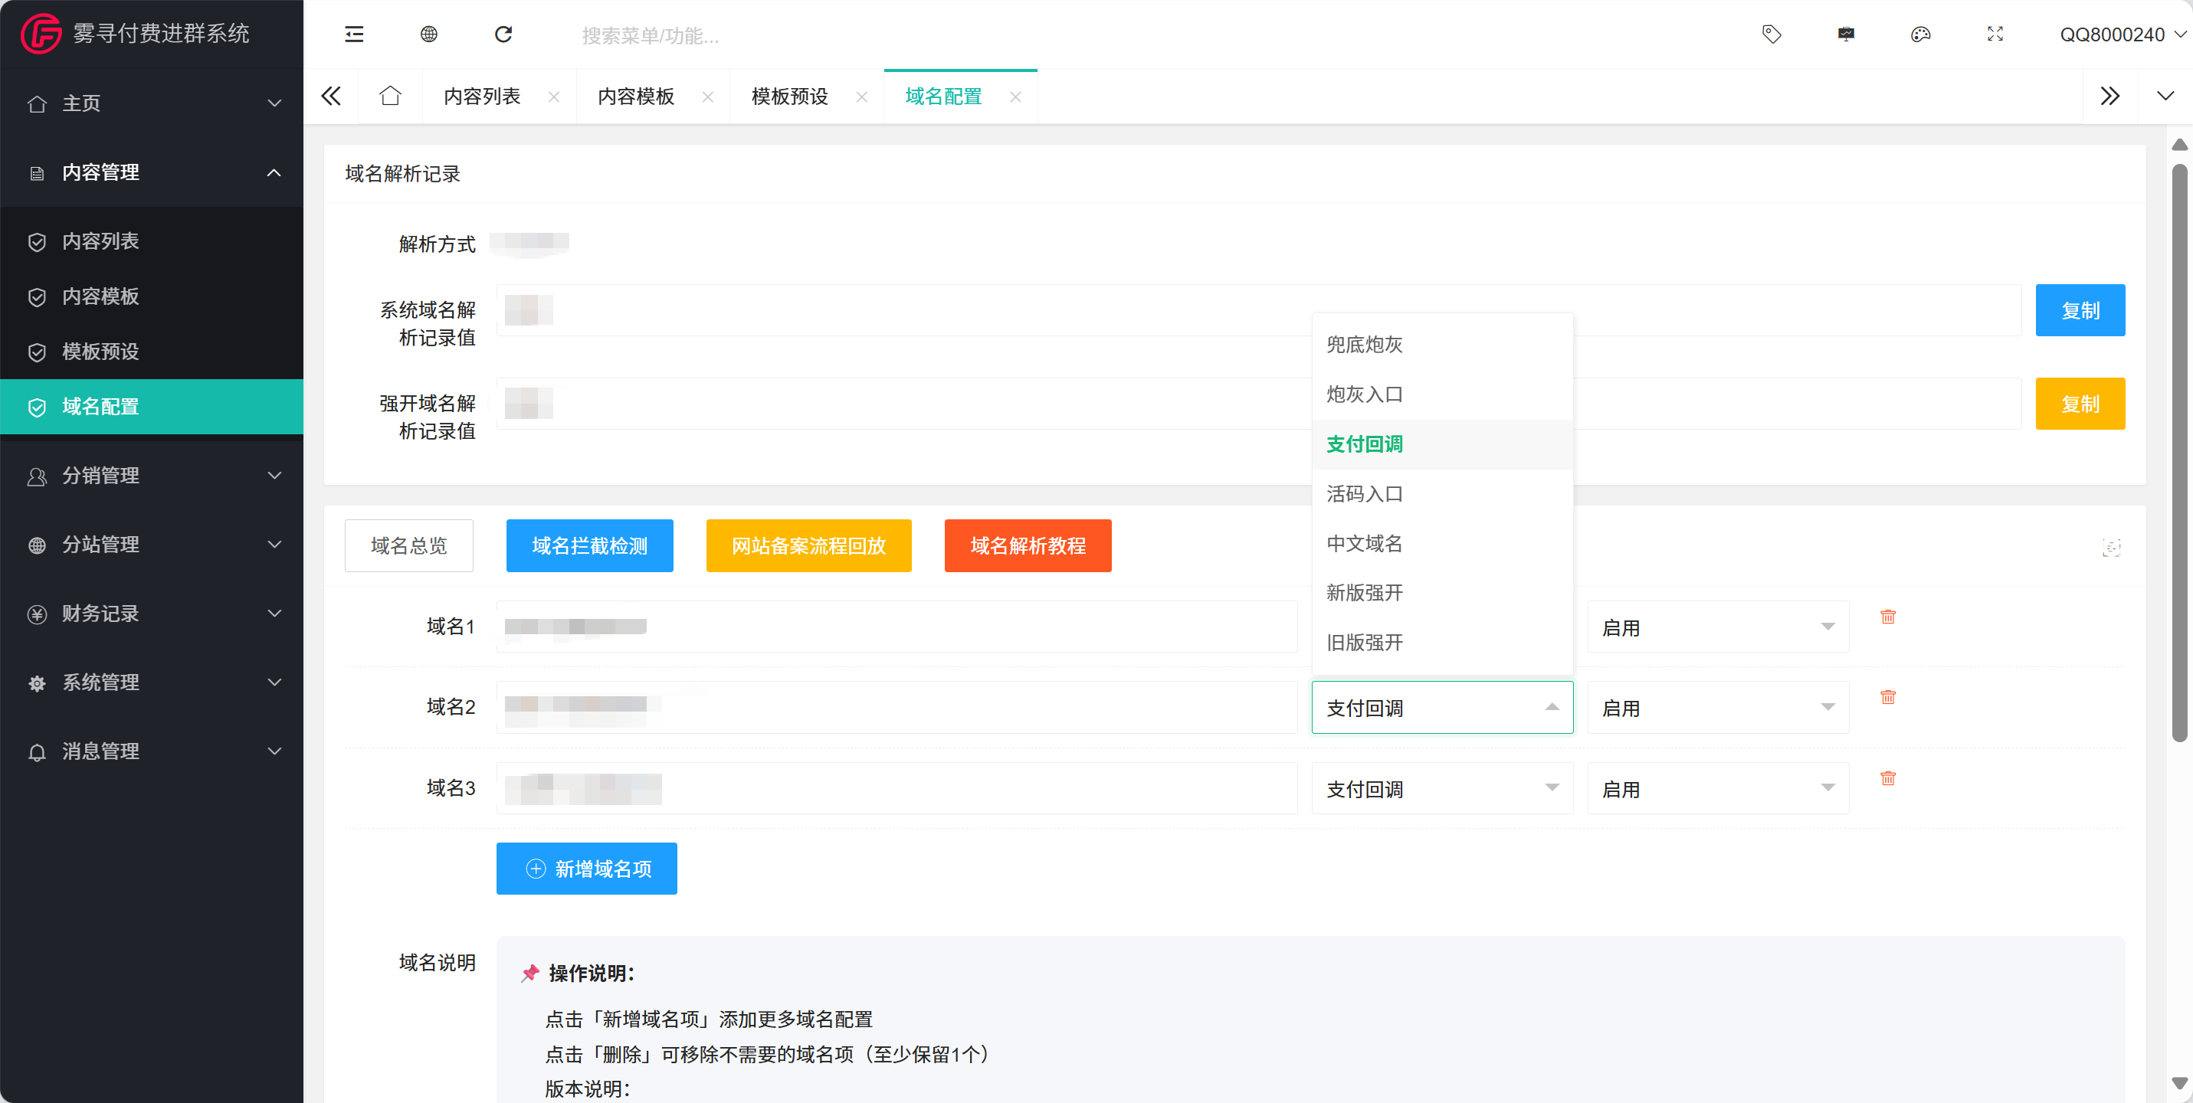
Task: Close the 内容模板 tab
Action: (708, 97)
